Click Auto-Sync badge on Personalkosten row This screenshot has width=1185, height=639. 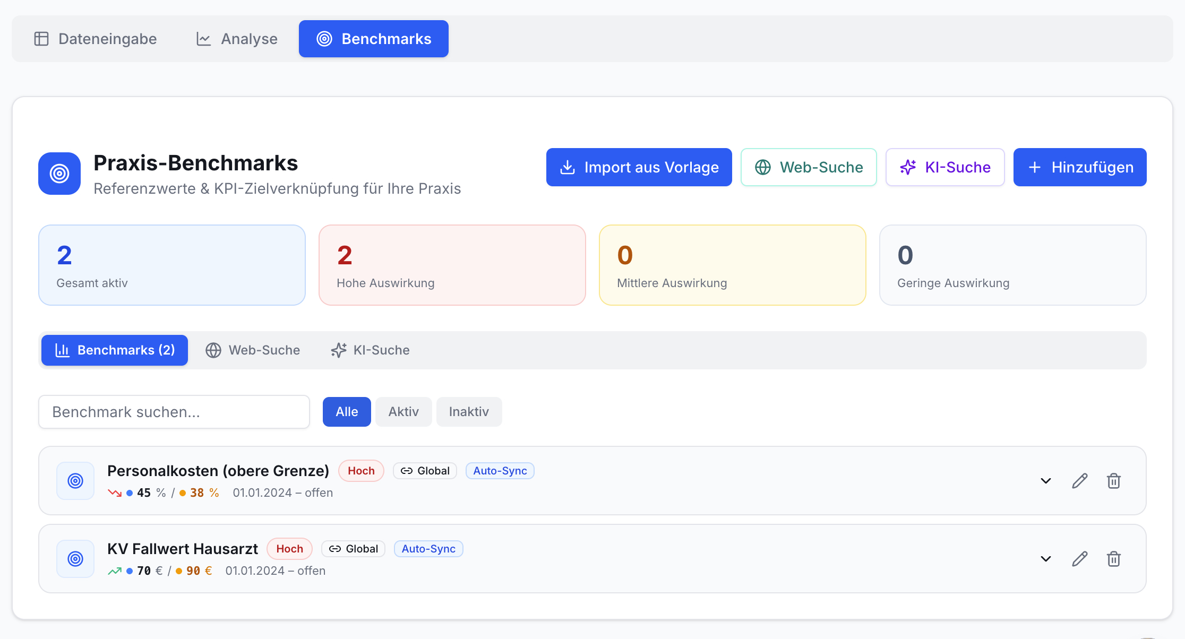pyautogui.click(x=500, y=471)
